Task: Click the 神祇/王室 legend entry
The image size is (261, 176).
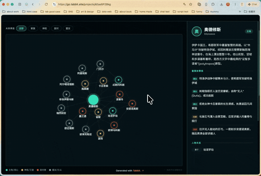Action: click(x=28, y=170)
